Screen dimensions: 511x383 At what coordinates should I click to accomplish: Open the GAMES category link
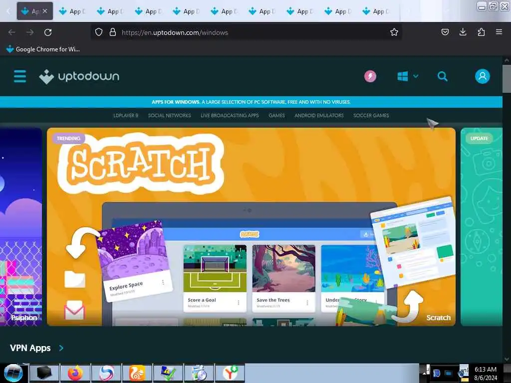[x=276, y=116]
